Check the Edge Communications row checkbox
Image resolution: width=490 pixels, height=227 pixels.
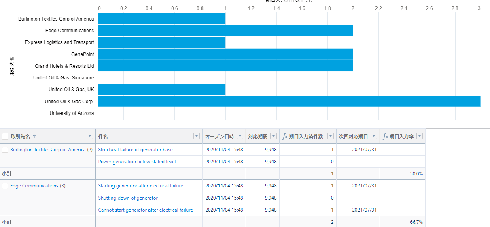point(5,186)
